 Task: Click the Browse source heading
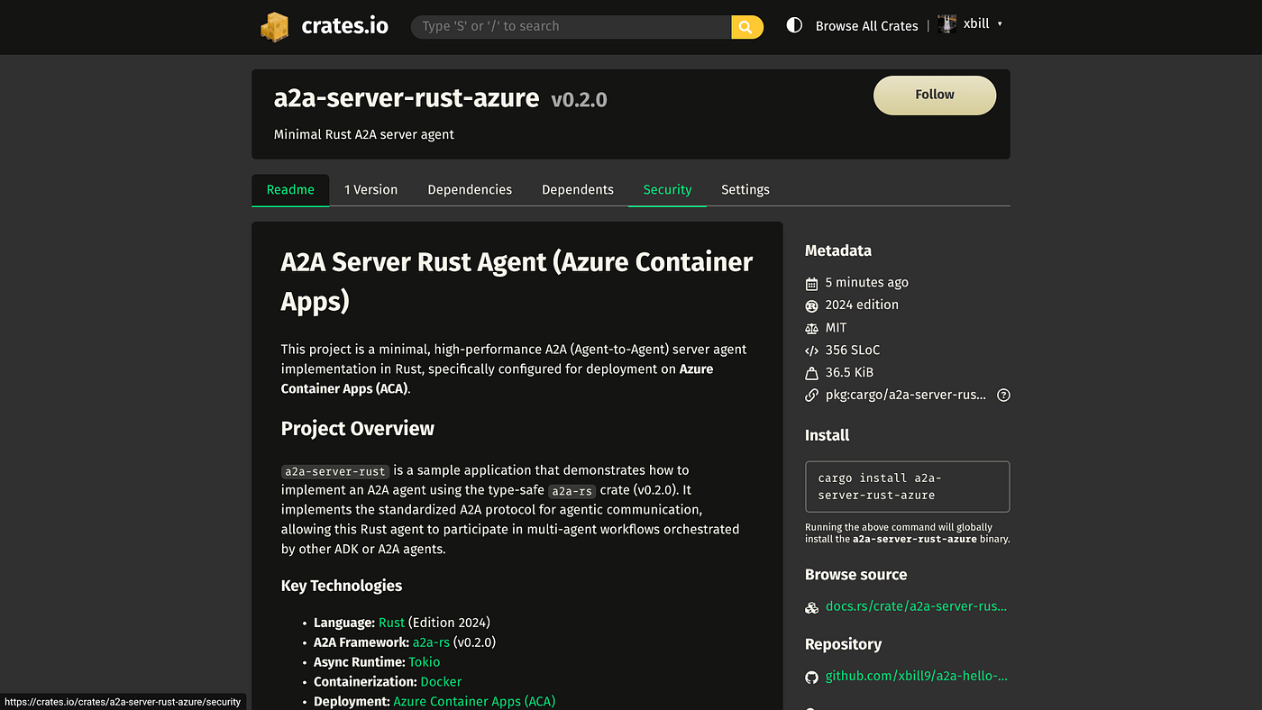point(856,575)
